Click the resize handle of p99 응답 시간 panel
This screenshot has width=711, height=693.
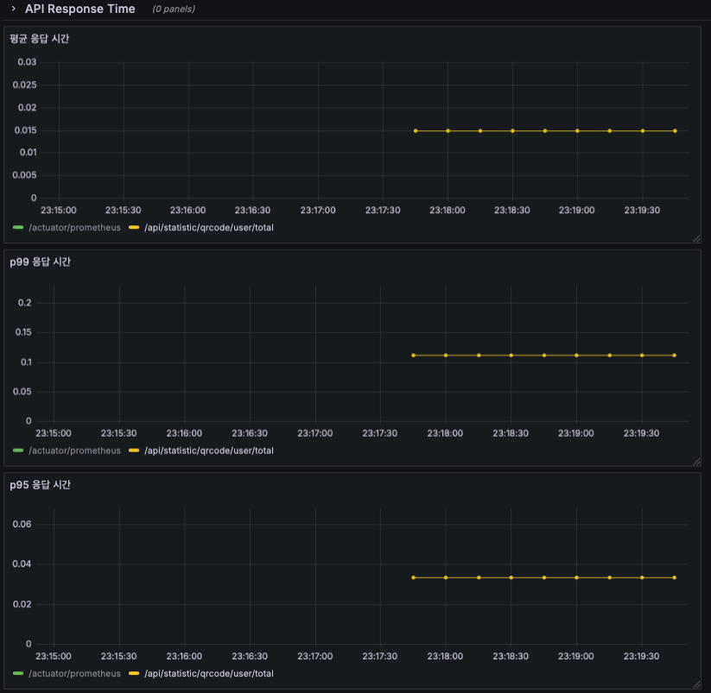pos(696,462)
